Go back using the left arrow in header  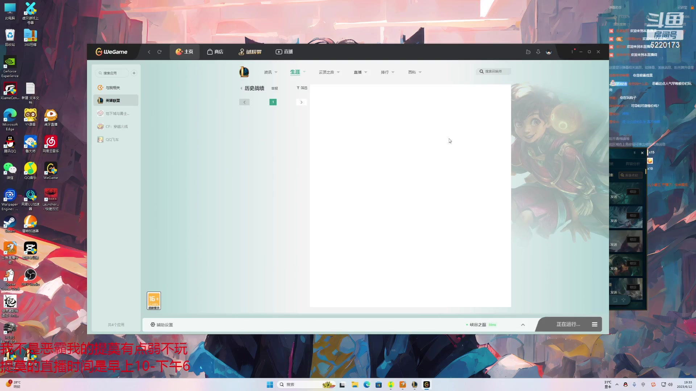[149, 52]
